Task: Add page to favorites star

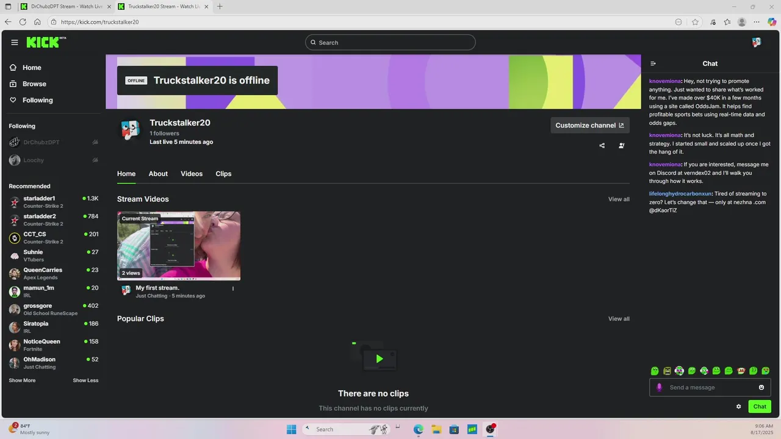Action: click(695, 22)
